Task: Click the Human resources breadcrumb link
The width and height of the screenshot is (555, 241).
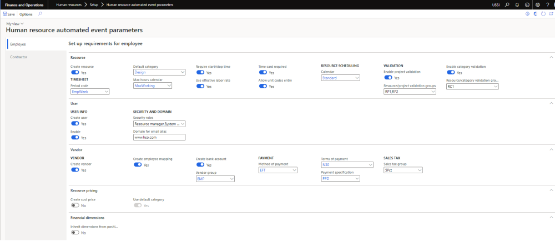Action: click(69, 4)
